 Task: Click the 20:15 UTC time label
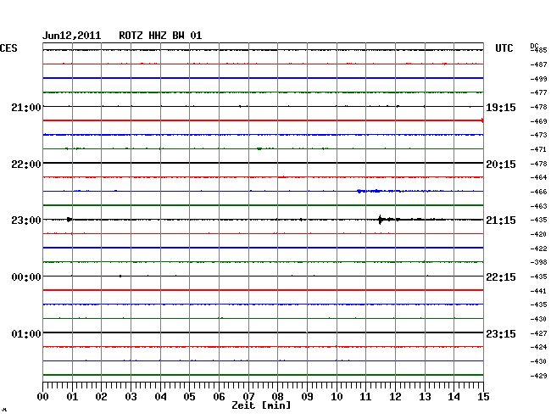coord(501,165)
